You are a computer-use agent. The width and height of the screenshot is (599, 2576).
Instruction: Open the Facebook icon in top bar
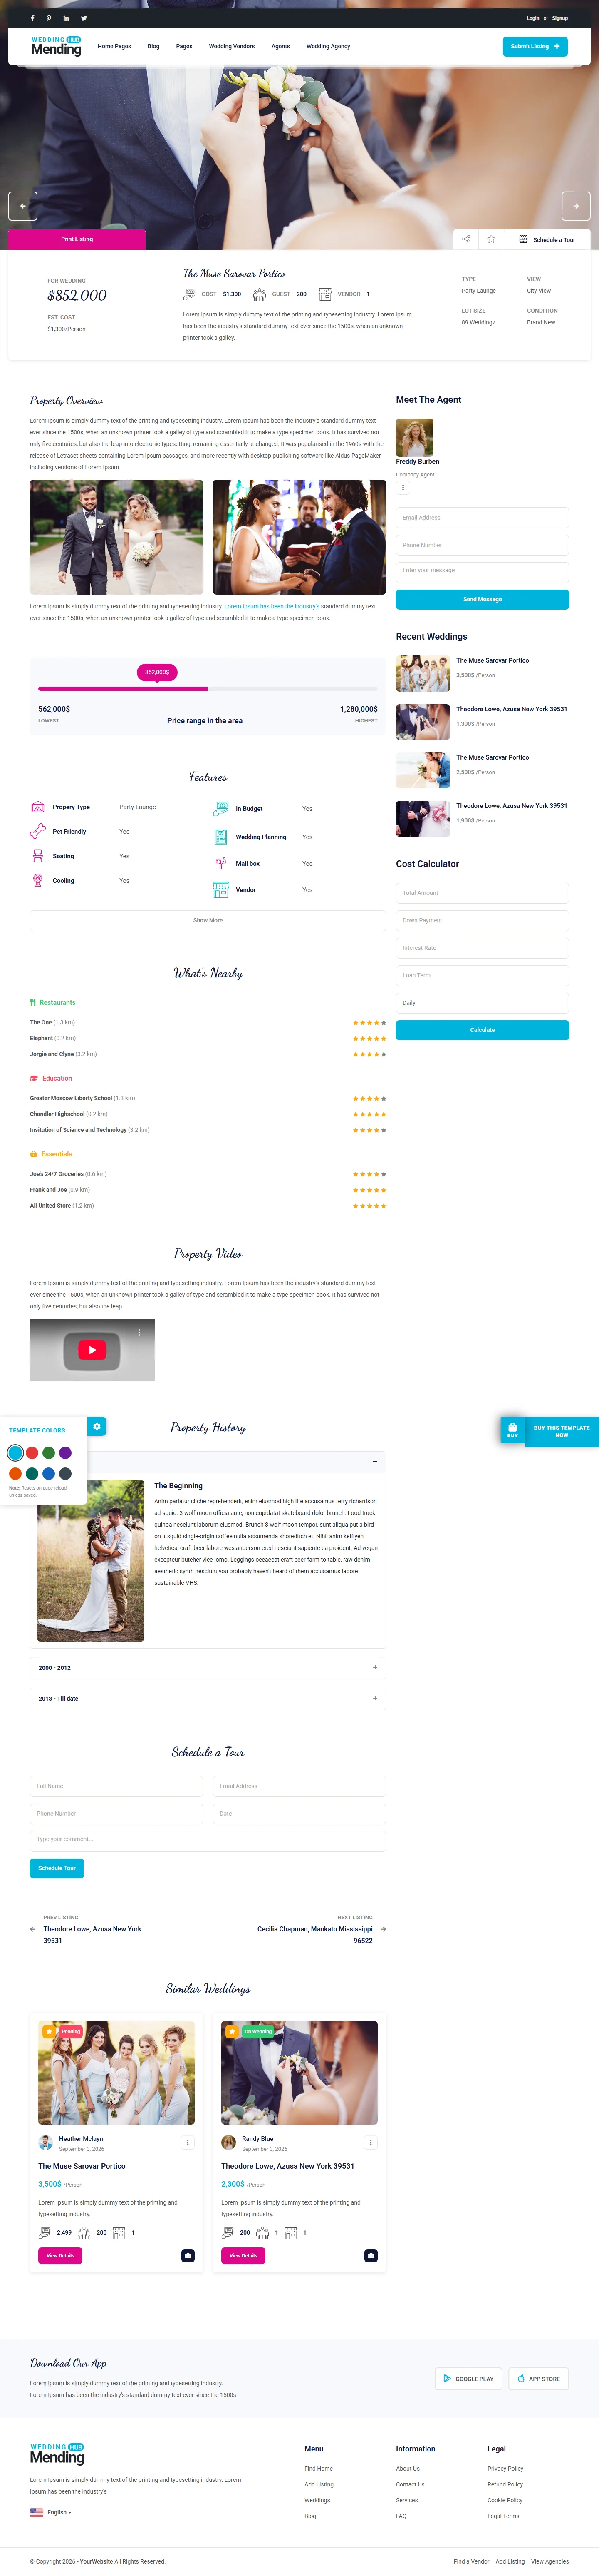pos(33,18)
